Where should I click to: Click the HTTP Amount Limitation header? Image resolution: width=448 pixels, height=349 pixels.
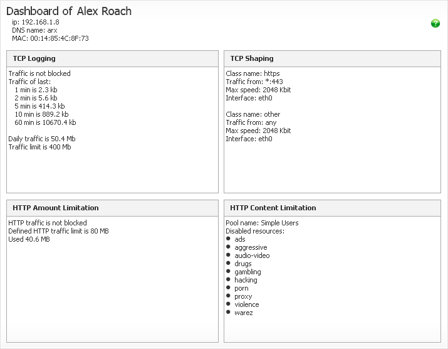pos(112,208)
